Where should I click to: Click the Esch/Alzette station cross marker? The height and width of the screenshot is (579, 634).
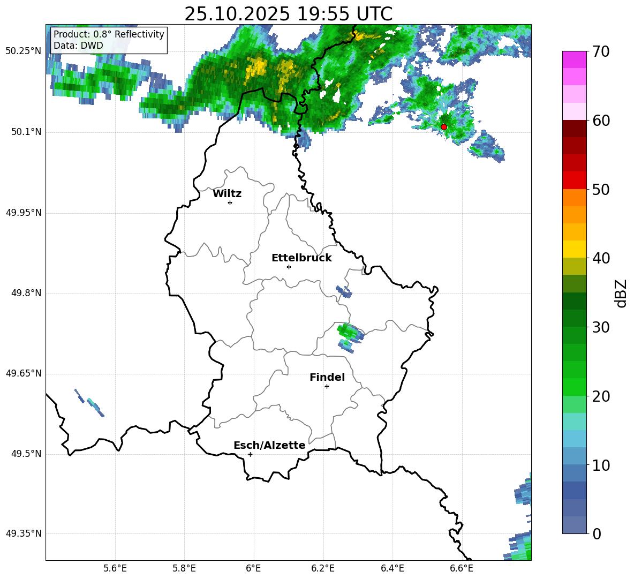pyautogui.click(x=250, y=454)
